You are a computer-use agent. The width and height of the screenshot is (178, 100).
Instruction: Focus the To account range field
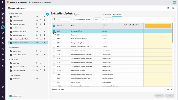[x=108, y=19]
